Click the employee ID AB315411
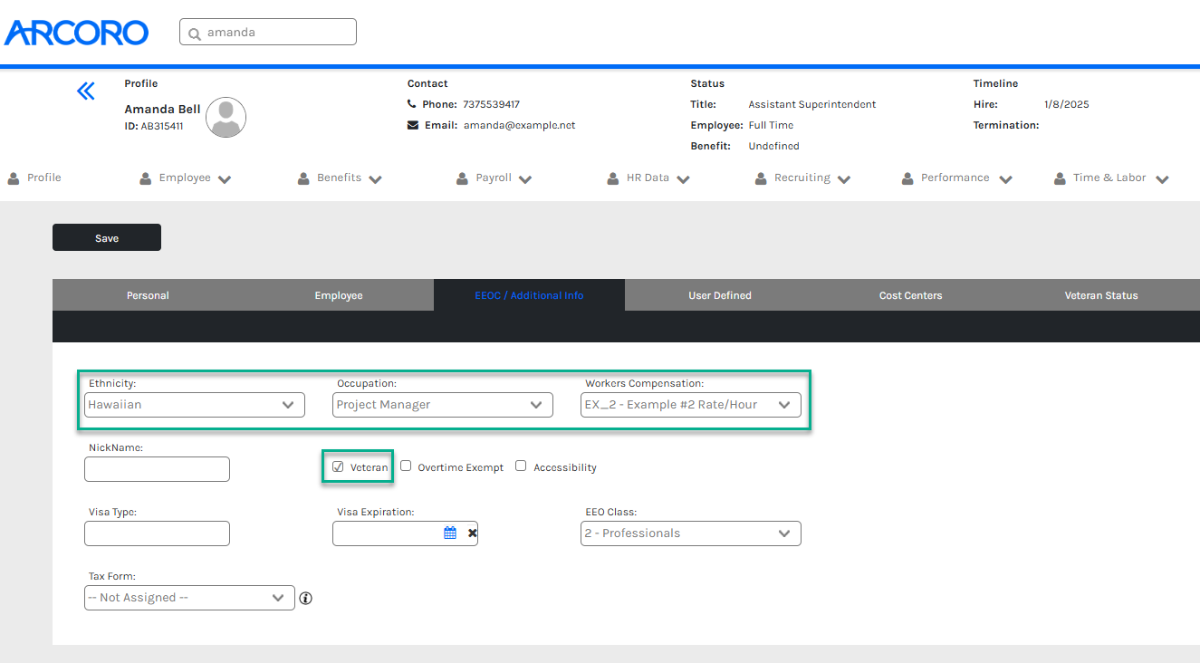 point(162,126)
